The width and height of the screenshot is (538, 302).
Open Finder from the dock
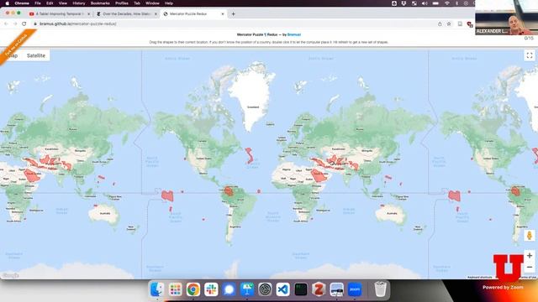tap(157, 289)
